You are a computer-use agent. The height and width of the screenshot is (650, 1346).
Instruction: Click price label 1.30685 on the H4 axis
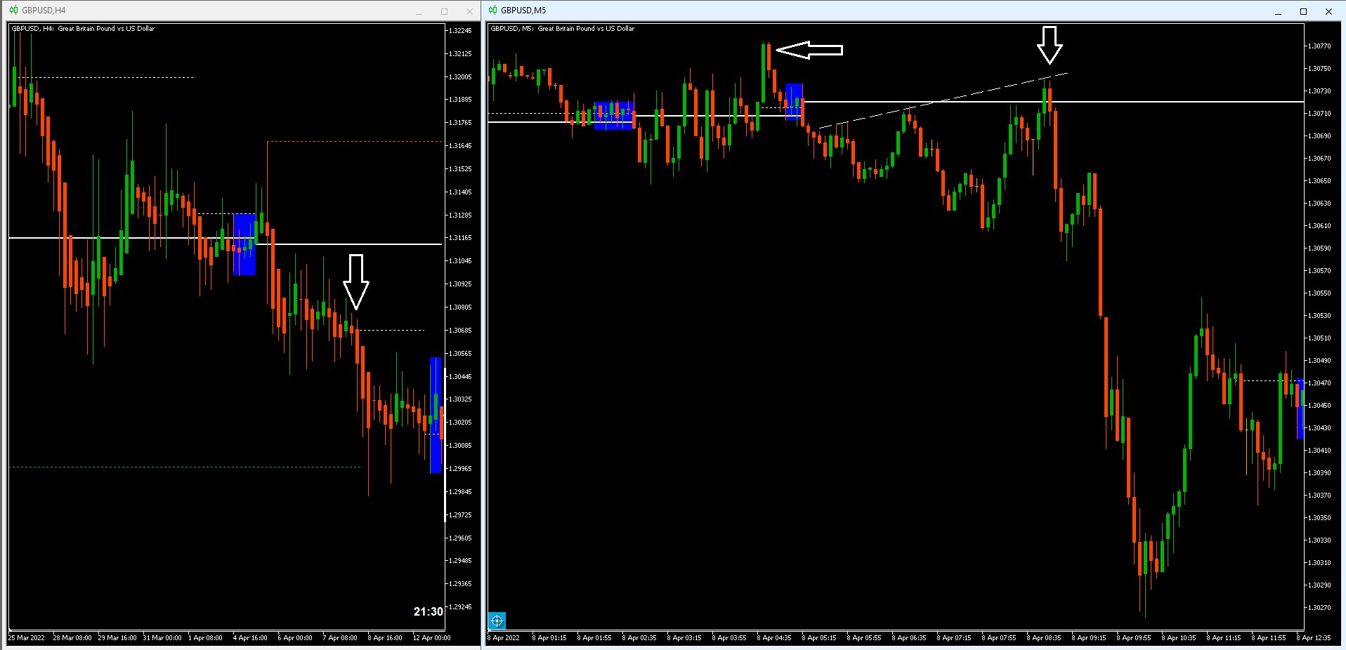(460, 331)
